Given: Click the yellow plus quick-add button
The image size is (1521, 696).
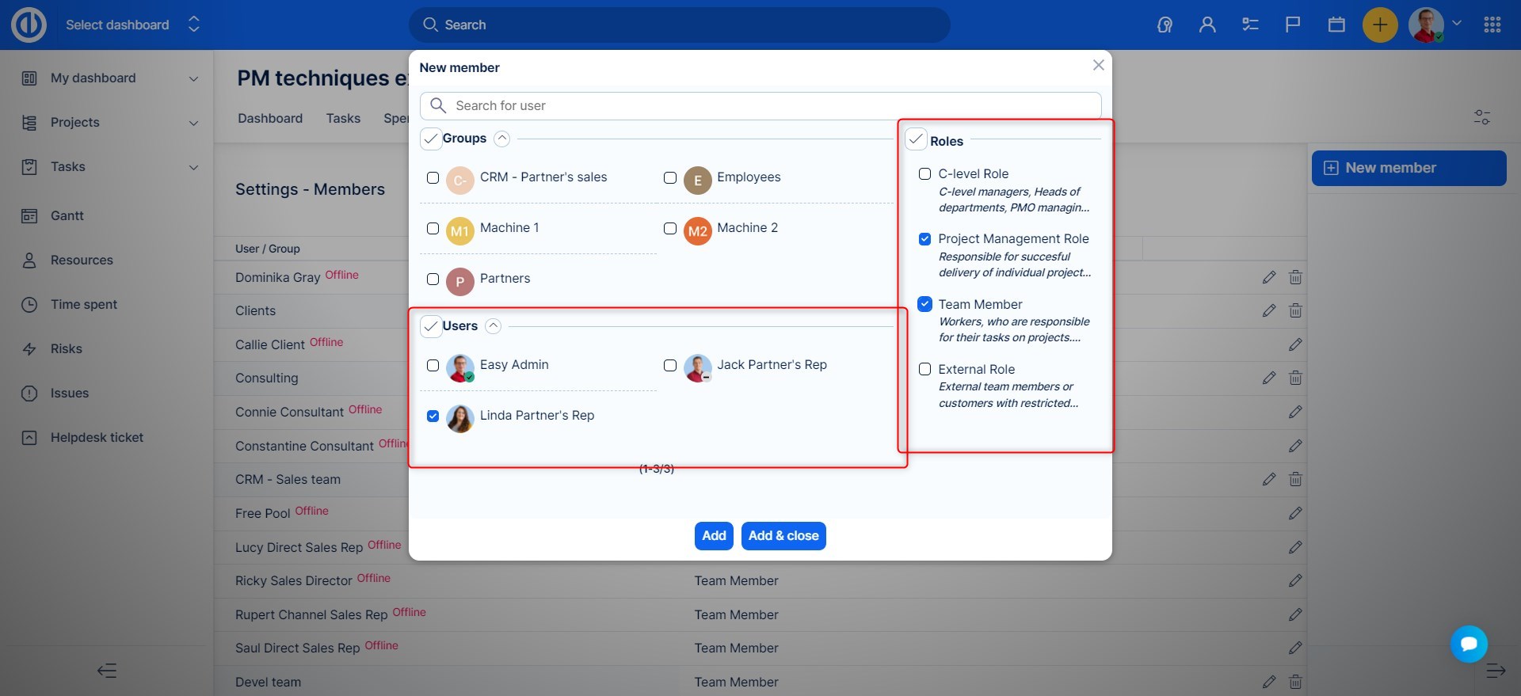Looking at the screenshot, I should pos(1379,25).
